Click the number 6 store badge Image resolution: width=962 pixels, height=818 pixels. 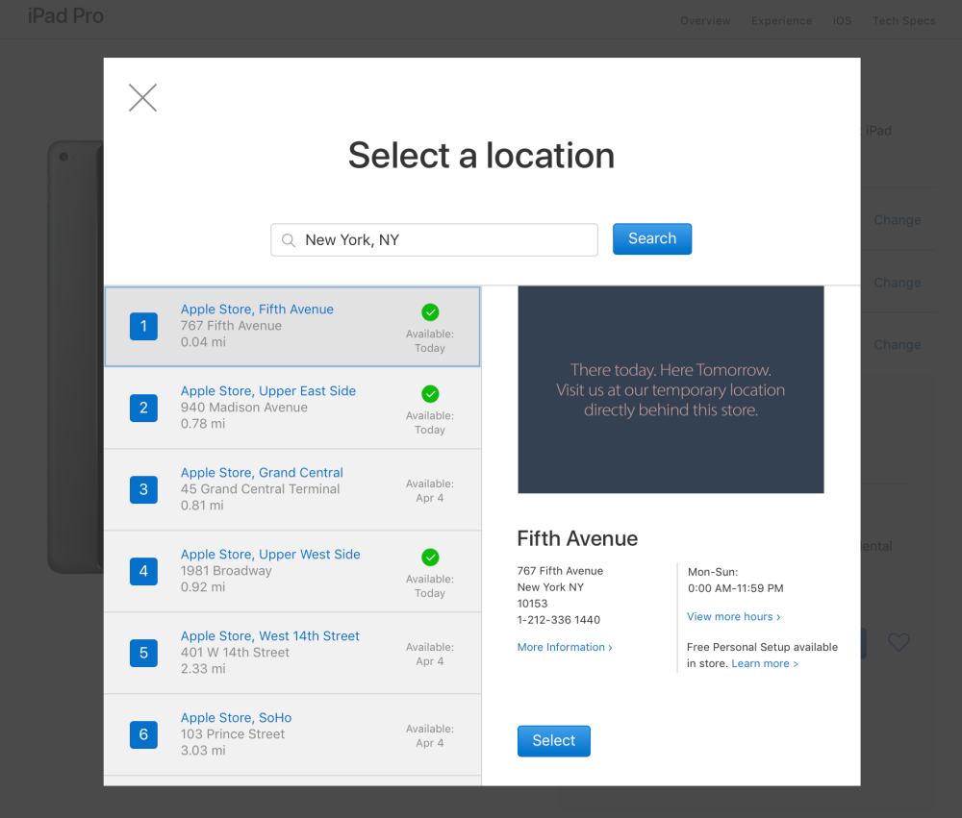point(143,735)
